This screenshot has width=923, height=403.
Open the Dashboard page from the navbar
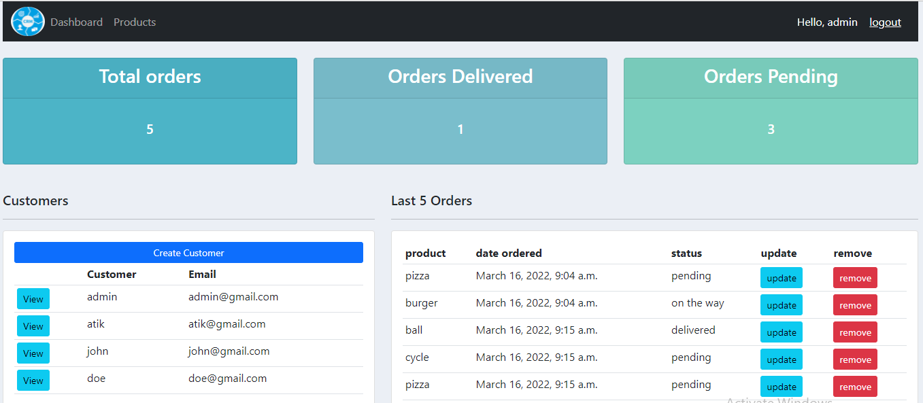point(76,22)
